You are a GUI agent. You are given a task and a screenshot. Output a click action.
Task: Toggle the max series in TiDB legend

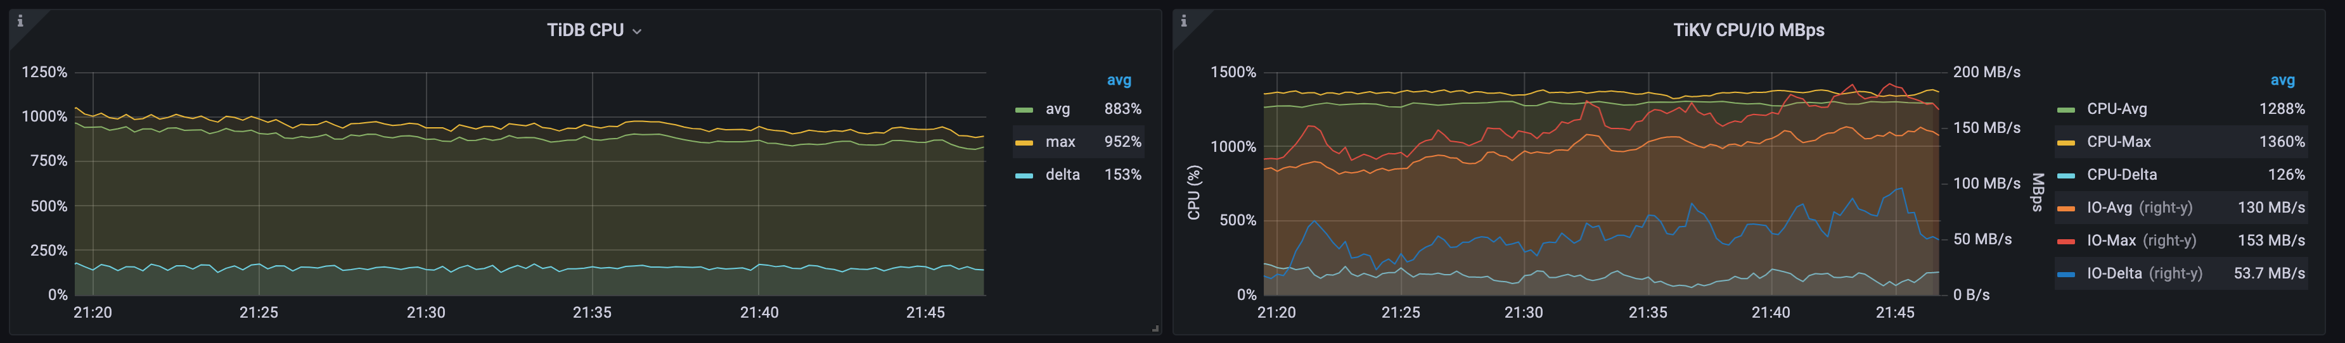click(1060, 142)
